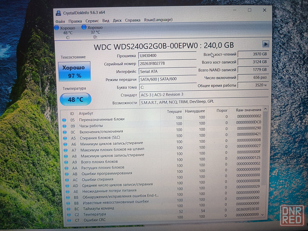Click the power-on count value 656 раз

pyautogui.click(x=253, y=77)
